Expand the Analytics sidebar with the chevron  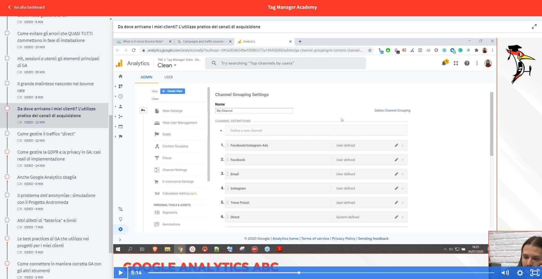pos(120,240)
